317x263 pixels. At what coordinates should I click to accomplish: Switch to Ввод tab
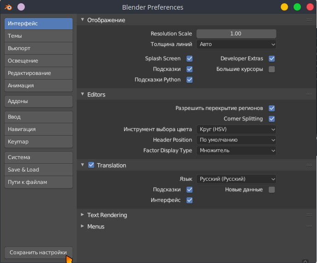39,117
